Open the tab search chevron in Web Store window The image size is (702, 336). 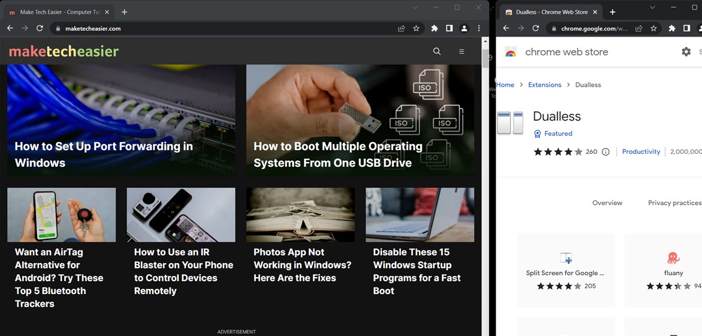pyautogui.click(x=652, y=7)
